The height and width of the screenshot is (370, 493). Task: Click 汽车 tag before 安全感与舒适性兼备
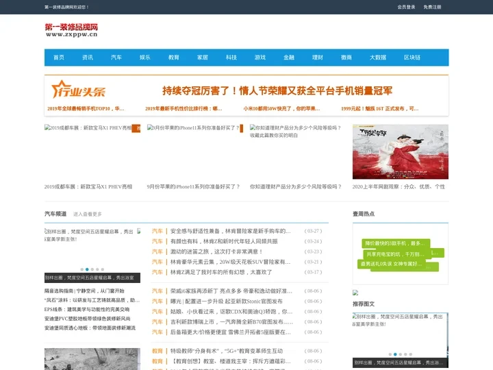[157, 231]
